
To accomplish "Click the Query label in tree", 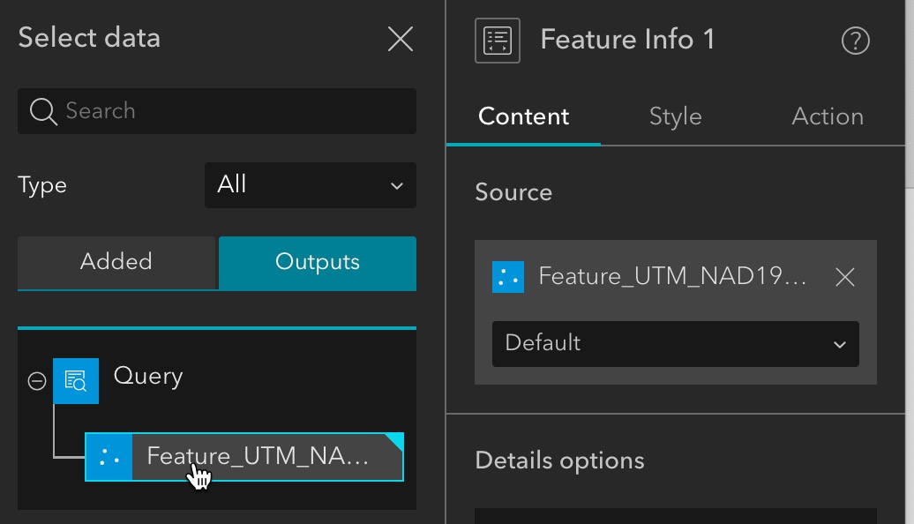I will pyautogui.click(x=148, y=377).
